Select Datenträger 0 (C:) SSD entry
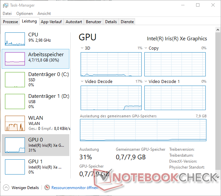221x196 pixels. point(36,79)
